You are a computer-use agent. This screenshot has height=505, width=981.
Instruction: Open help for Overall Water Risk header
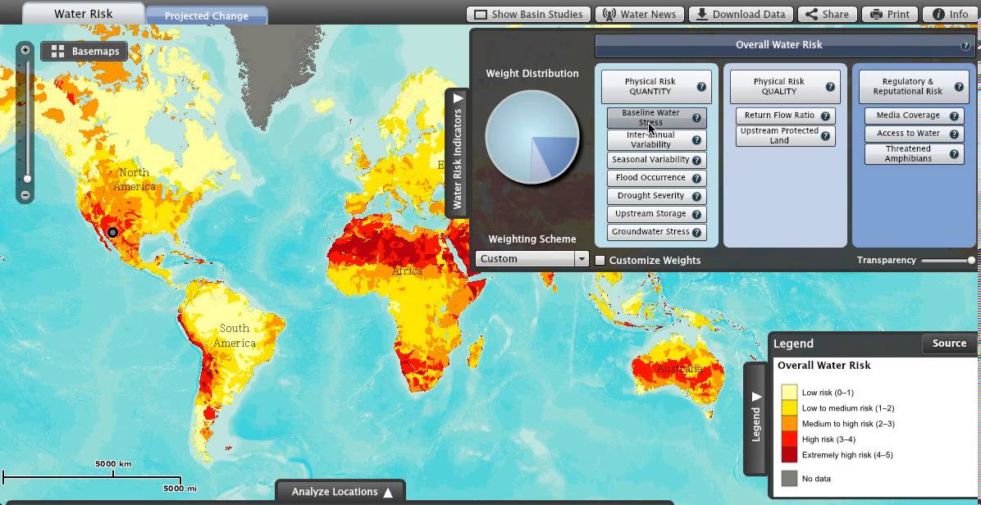click(965, 46)
